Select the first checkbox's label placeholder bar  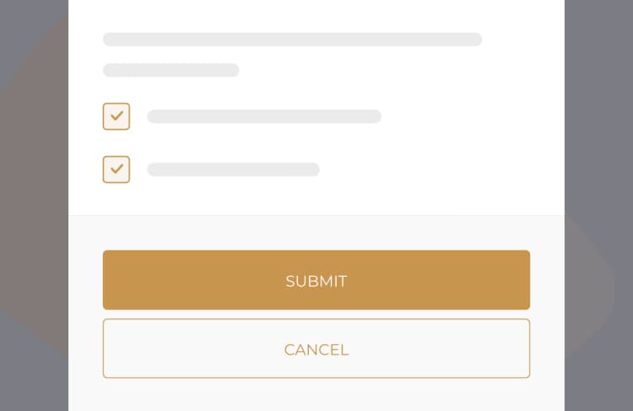pyautogui.click(x=264, y=116)
